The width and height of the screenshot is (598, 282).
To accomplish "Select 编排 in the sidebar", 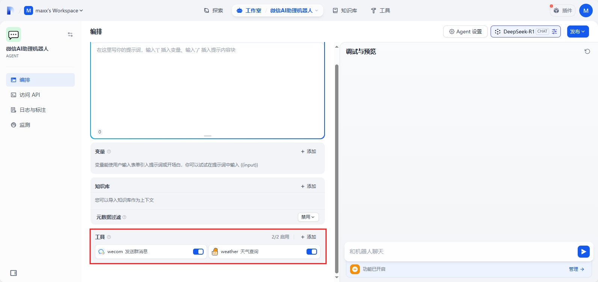I will 40,80.
